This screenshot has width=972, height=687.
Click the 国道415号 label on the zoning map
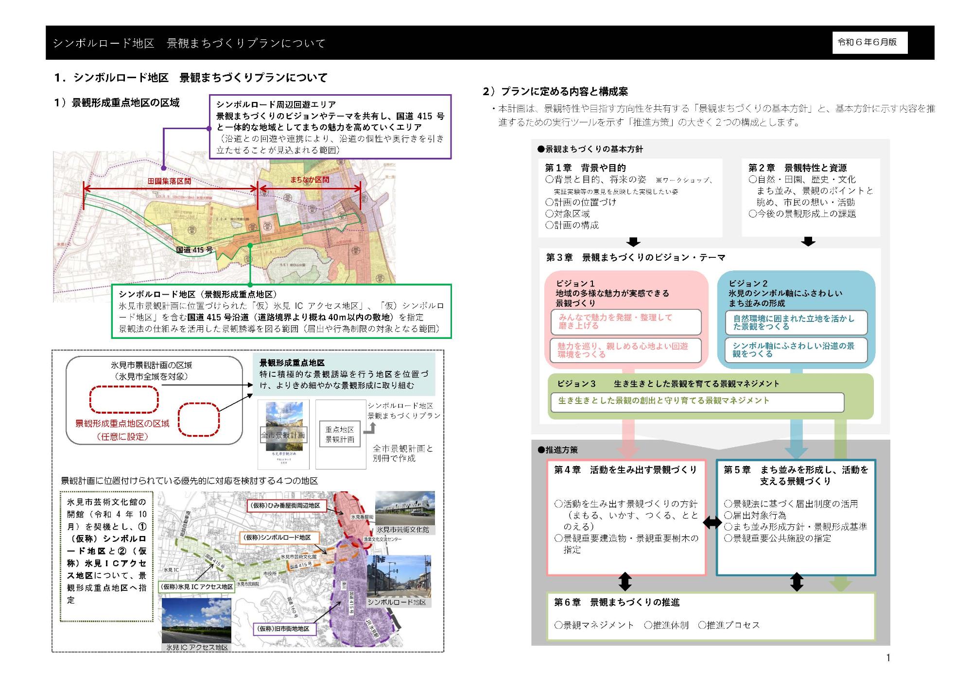point(194,250)
